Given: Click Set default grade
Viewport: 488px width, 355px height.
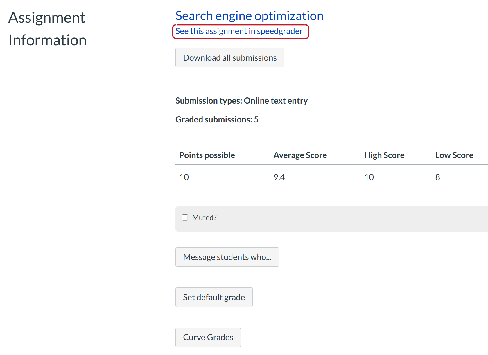Looking at the screenshot, I should click(214, 297).
